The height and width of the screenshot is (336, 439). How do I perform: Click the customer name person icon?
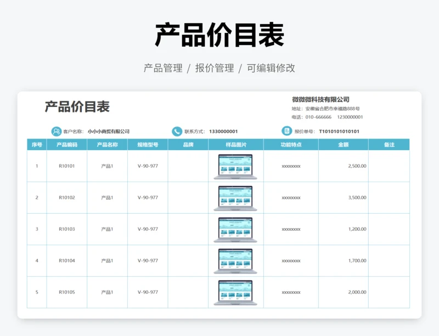click(57, 132)
